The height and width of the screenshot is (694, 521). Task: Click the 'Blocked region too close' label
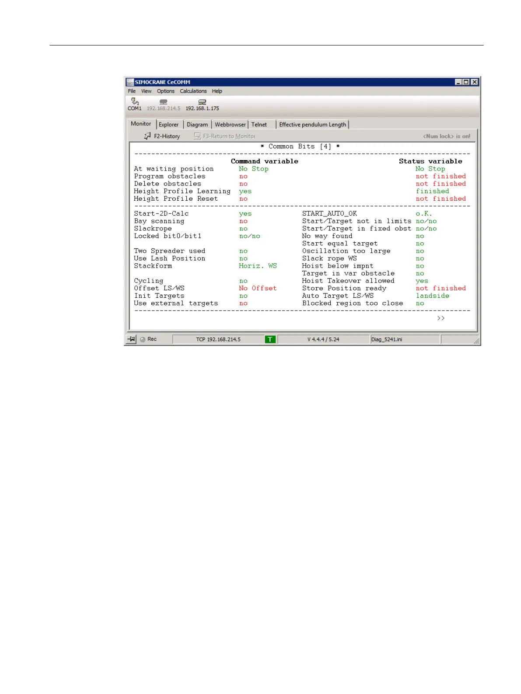[353, 303]
